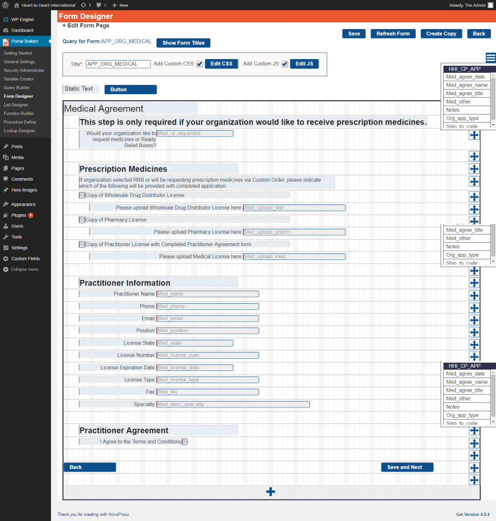The image size is (496, 521).
Task: Click move icon on Med_upload_dist row
Action: 474,209
